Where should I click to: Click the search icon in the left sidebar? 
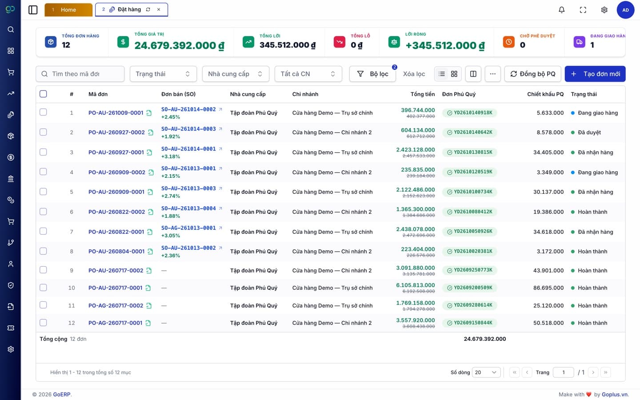coord(11,29)
